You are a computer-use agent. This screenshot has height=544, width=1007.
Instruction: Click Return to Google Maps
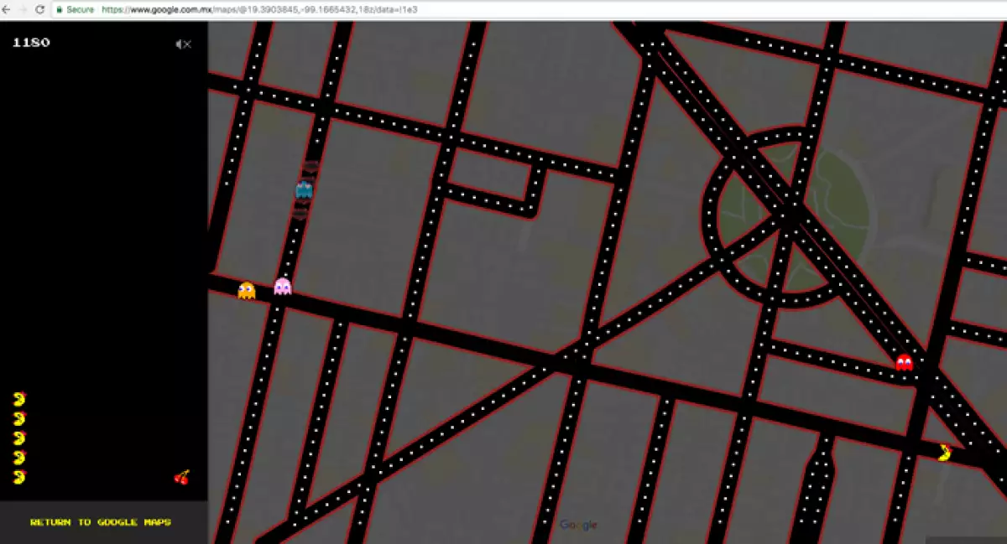101,522
